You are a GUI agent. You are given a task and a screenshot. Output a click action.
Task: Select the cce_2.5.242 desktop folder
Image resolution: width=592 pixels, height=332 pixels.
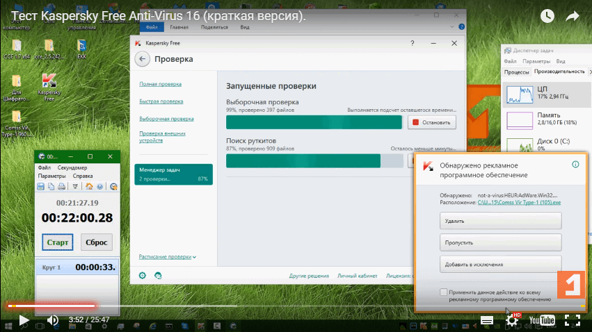[49, 49]
